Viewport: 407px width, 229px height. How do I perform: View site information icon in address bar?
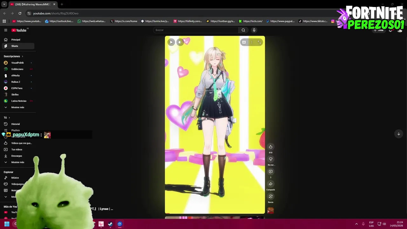click(29, 13)
